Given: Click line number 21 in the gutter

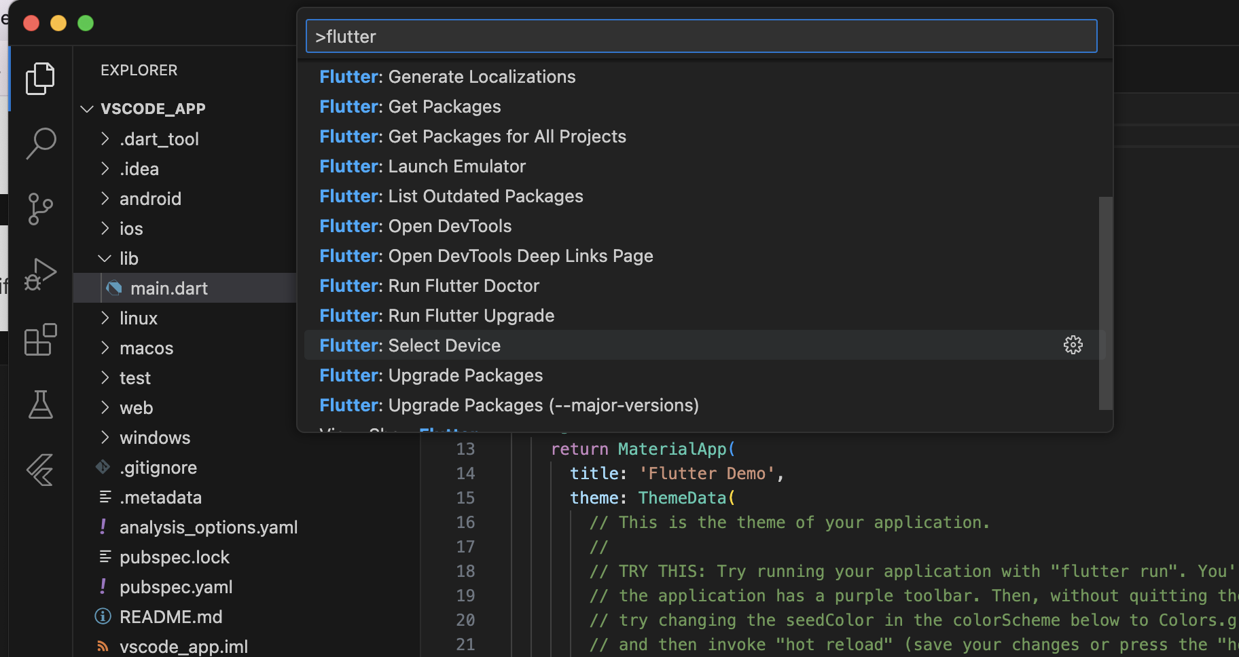Looking at the screenshot, I should coord(465,645).
